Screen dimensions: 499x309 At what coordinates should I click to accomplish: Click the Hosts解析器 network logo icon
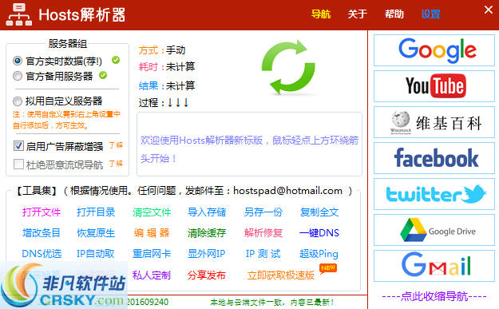(x=19, y=14)
